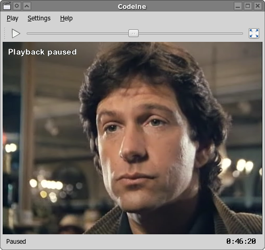The image size is (265, 250).
Task: Resume playback with the play button
Action: coord(16,33)
